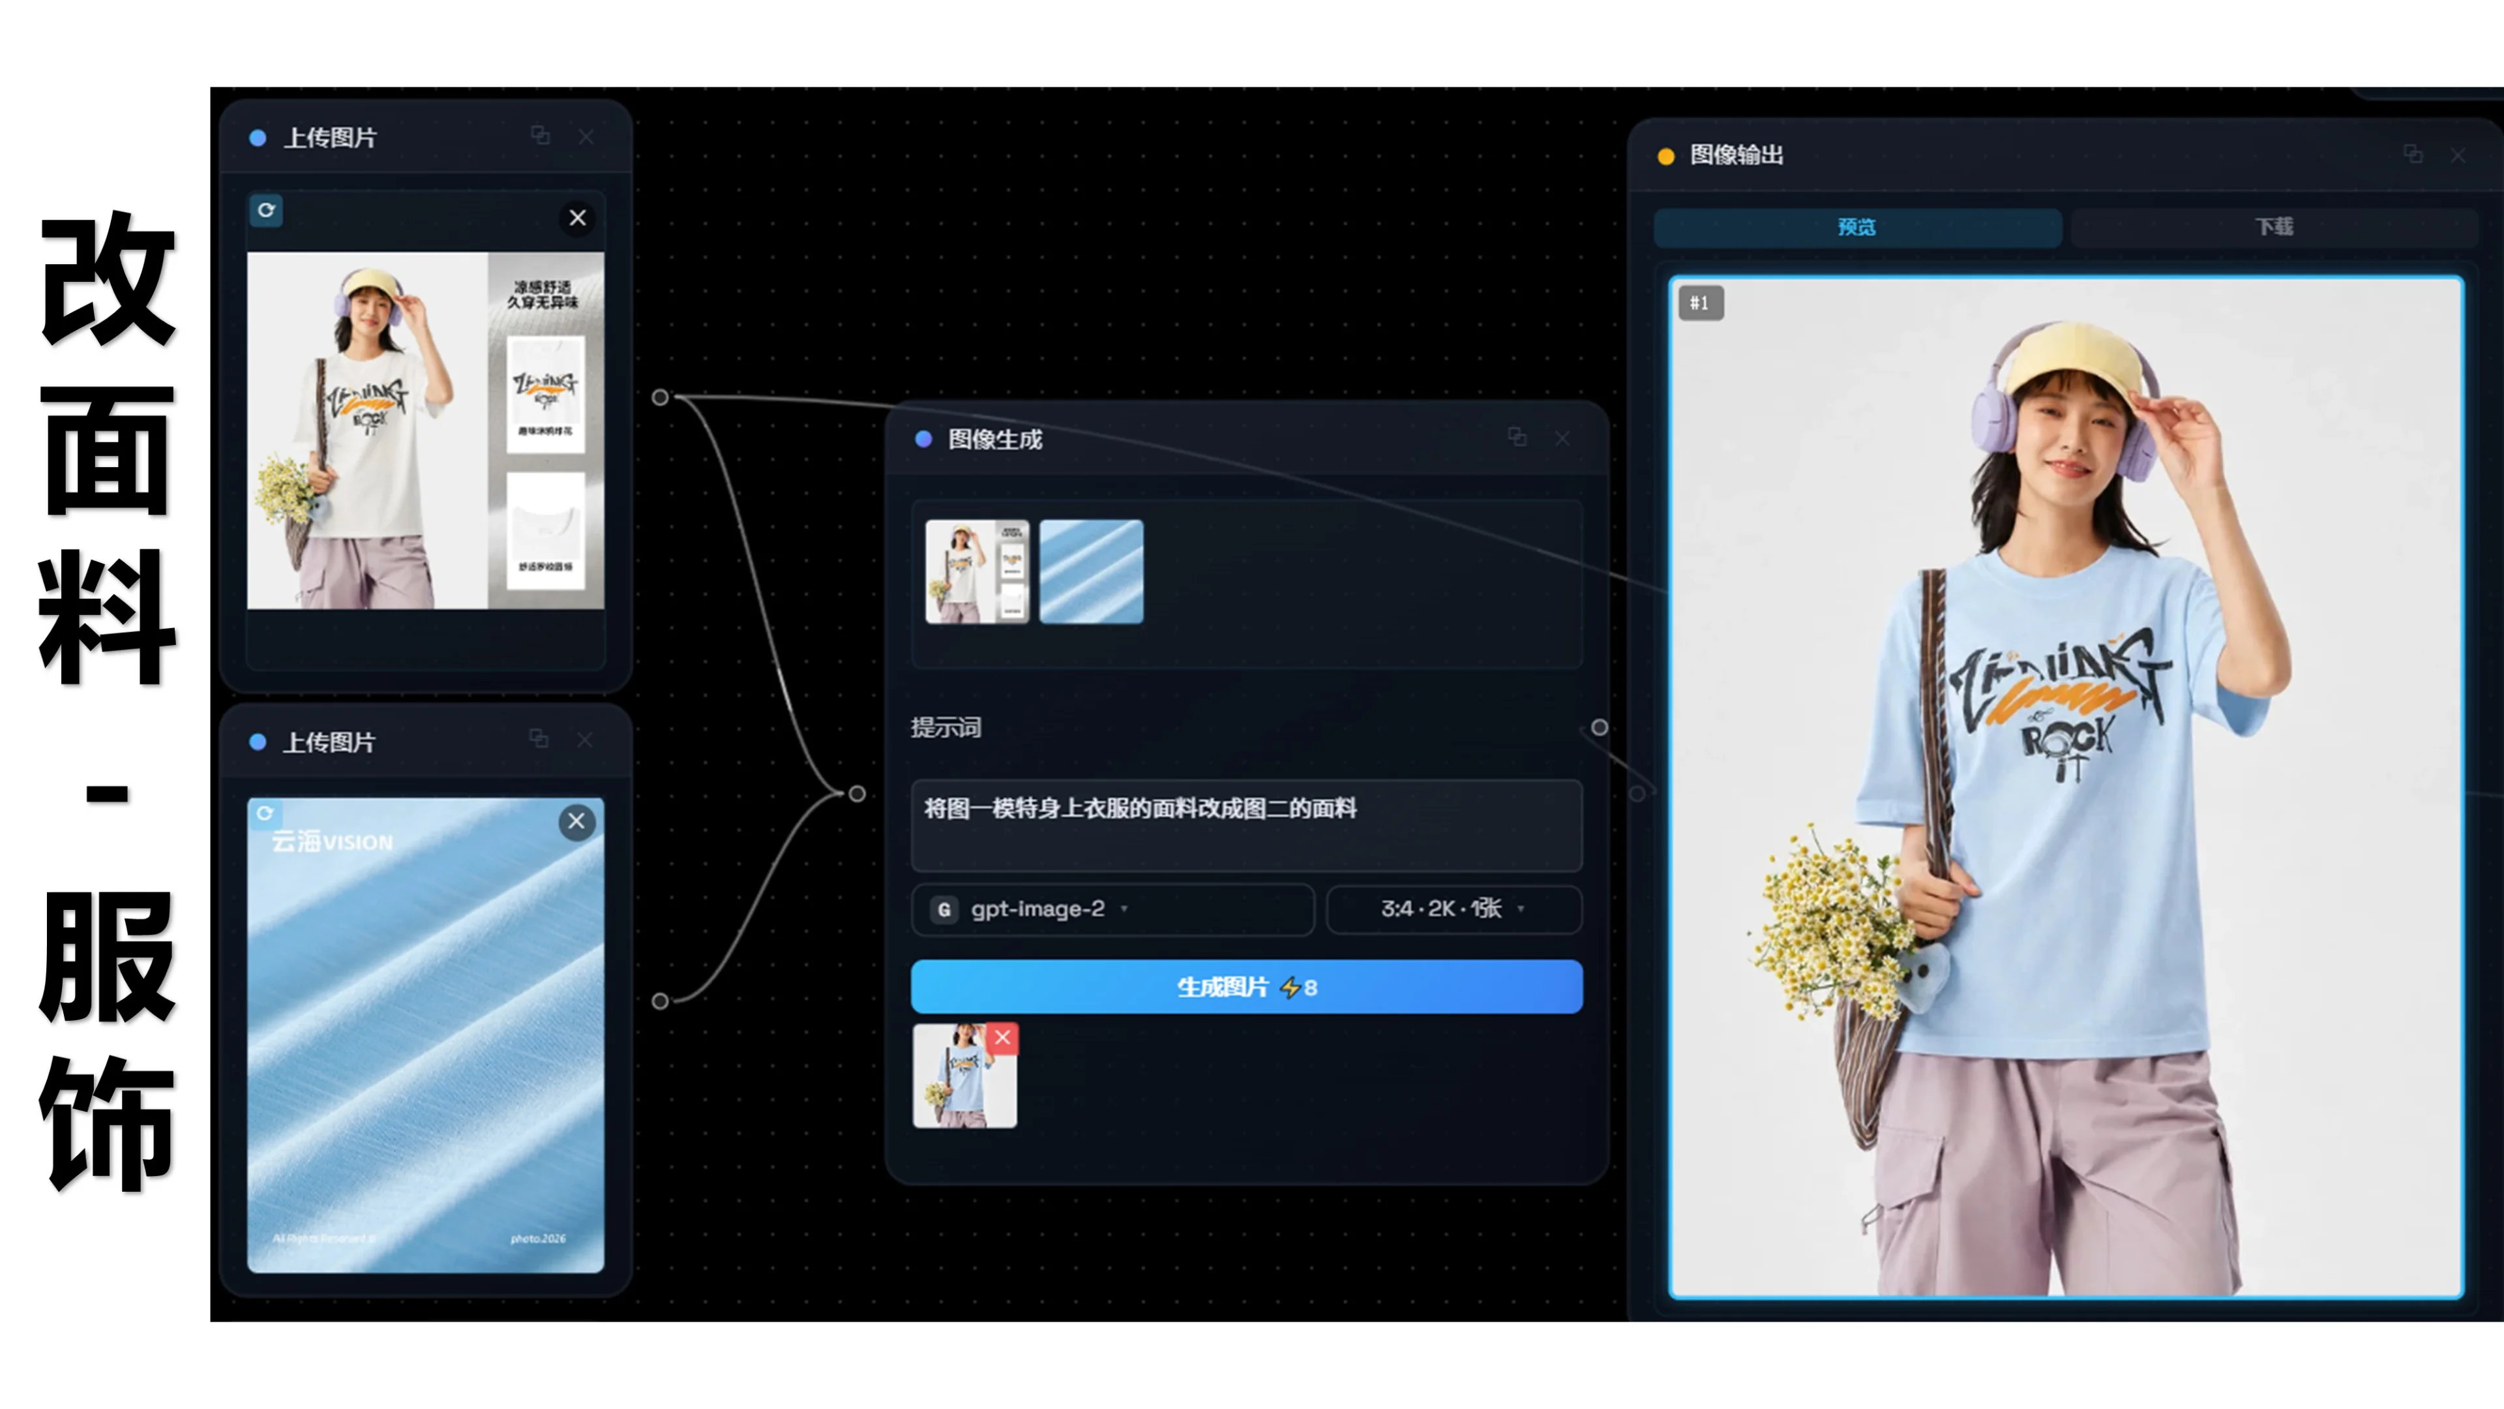The height and width of the screenshot is (1409, 2504).
Task: Click output port of top upload node
Action: pos(660,397)
